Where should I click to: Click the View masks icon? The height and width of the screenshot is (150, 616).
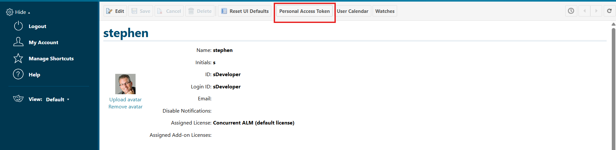18,99
